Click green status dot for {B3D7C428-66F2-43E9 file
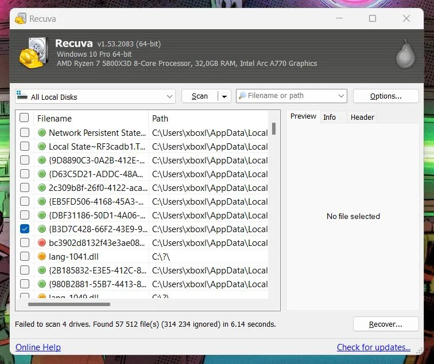 pos(42,229)
